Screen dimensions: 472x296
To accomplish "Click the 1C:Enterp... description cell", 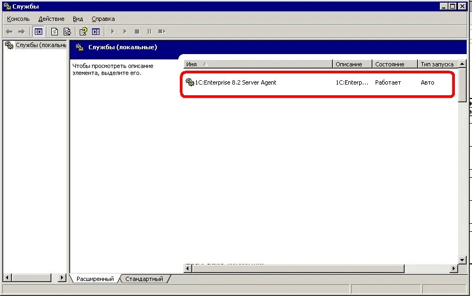I will click(x=352, y=82).
